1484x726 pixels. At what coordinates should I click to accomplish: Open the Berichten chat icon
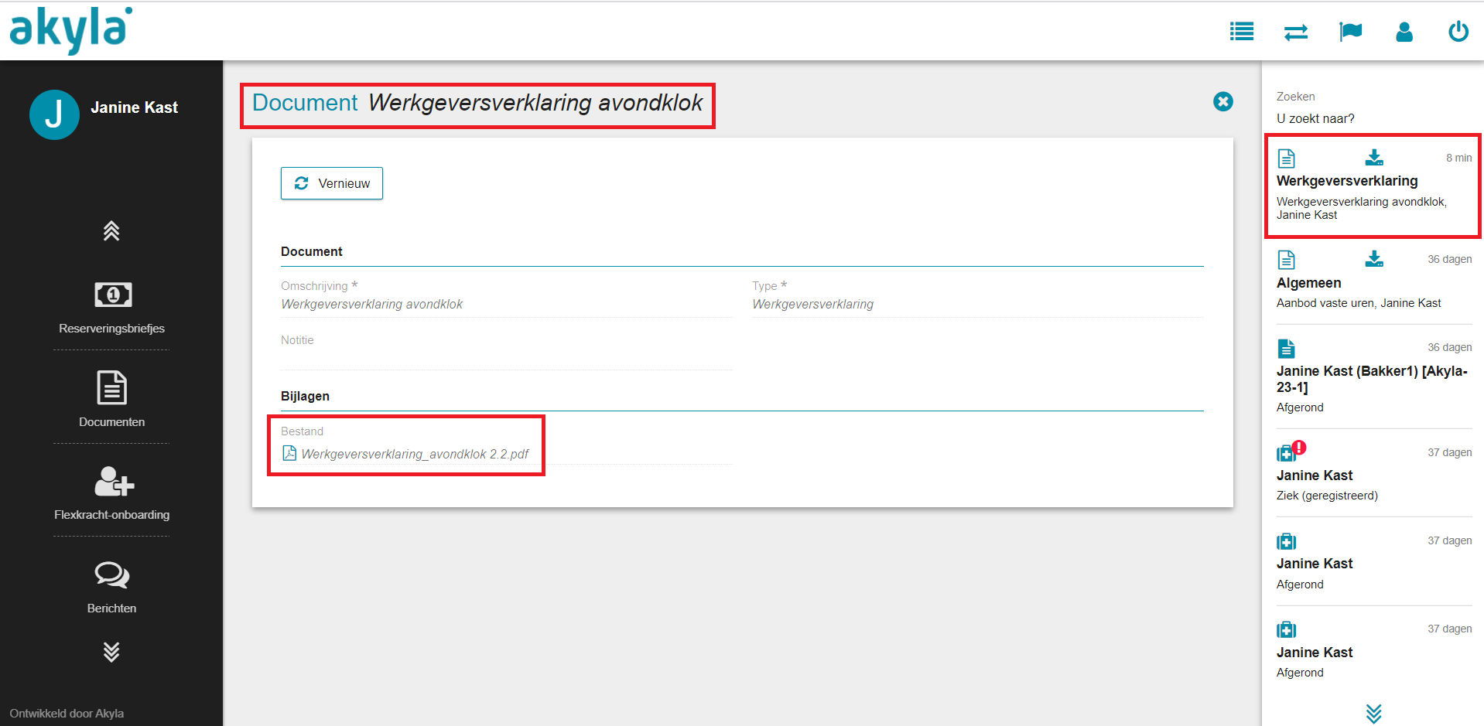112,574
